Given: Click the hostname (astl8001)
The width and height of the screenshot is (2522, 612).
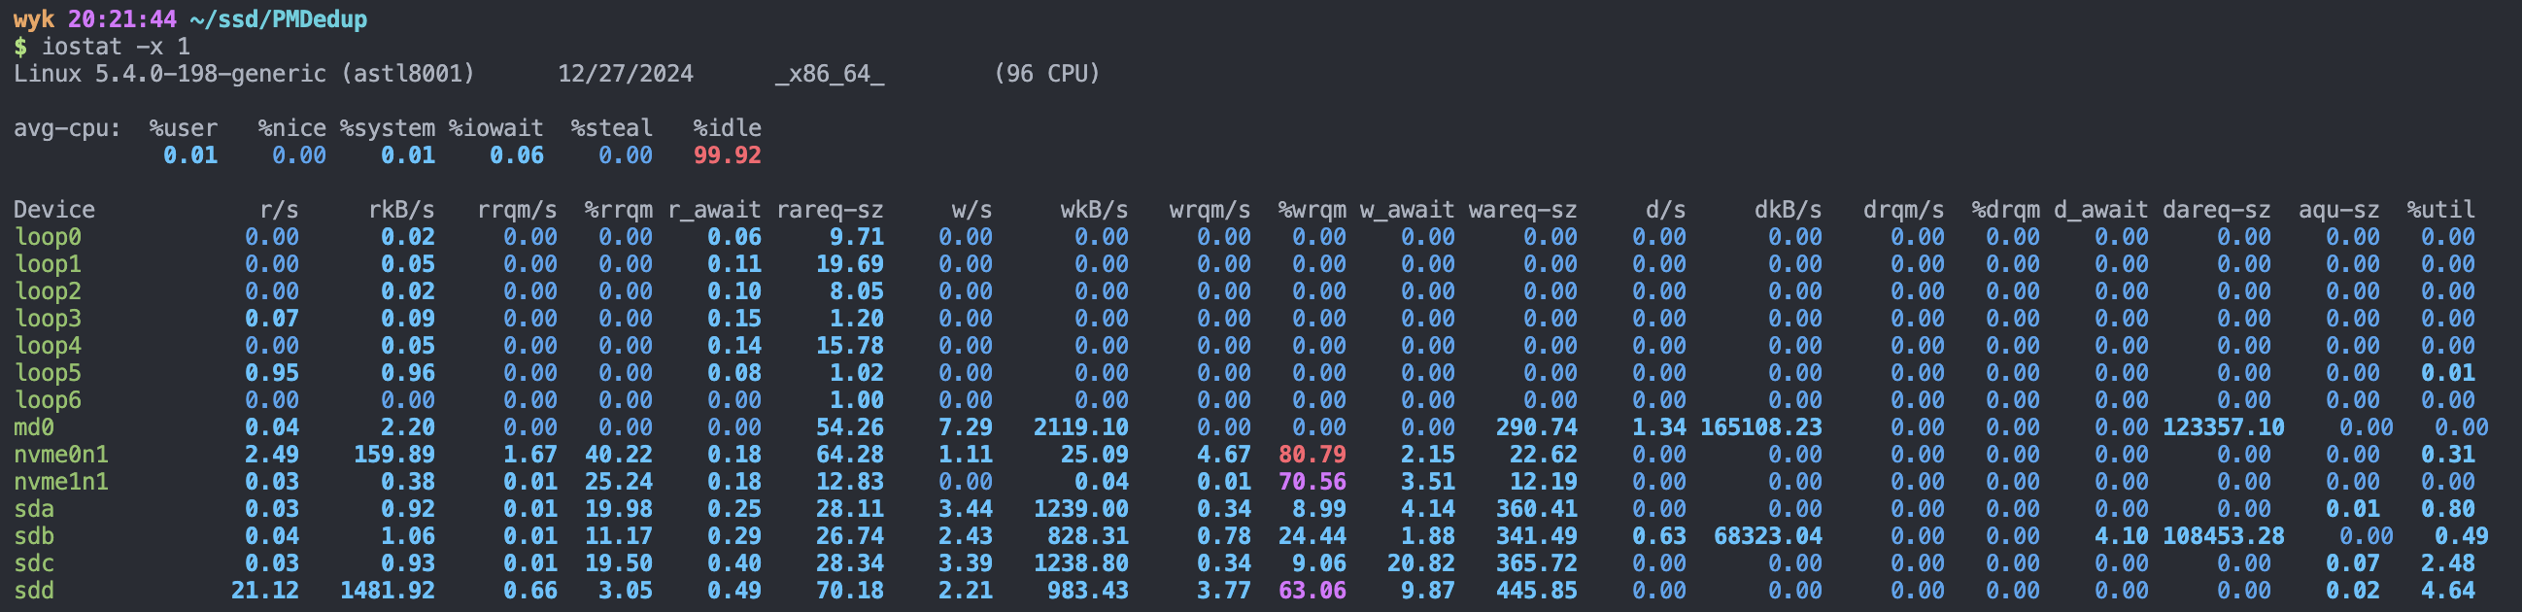Looking at the screenshot, I should point(407,75).
